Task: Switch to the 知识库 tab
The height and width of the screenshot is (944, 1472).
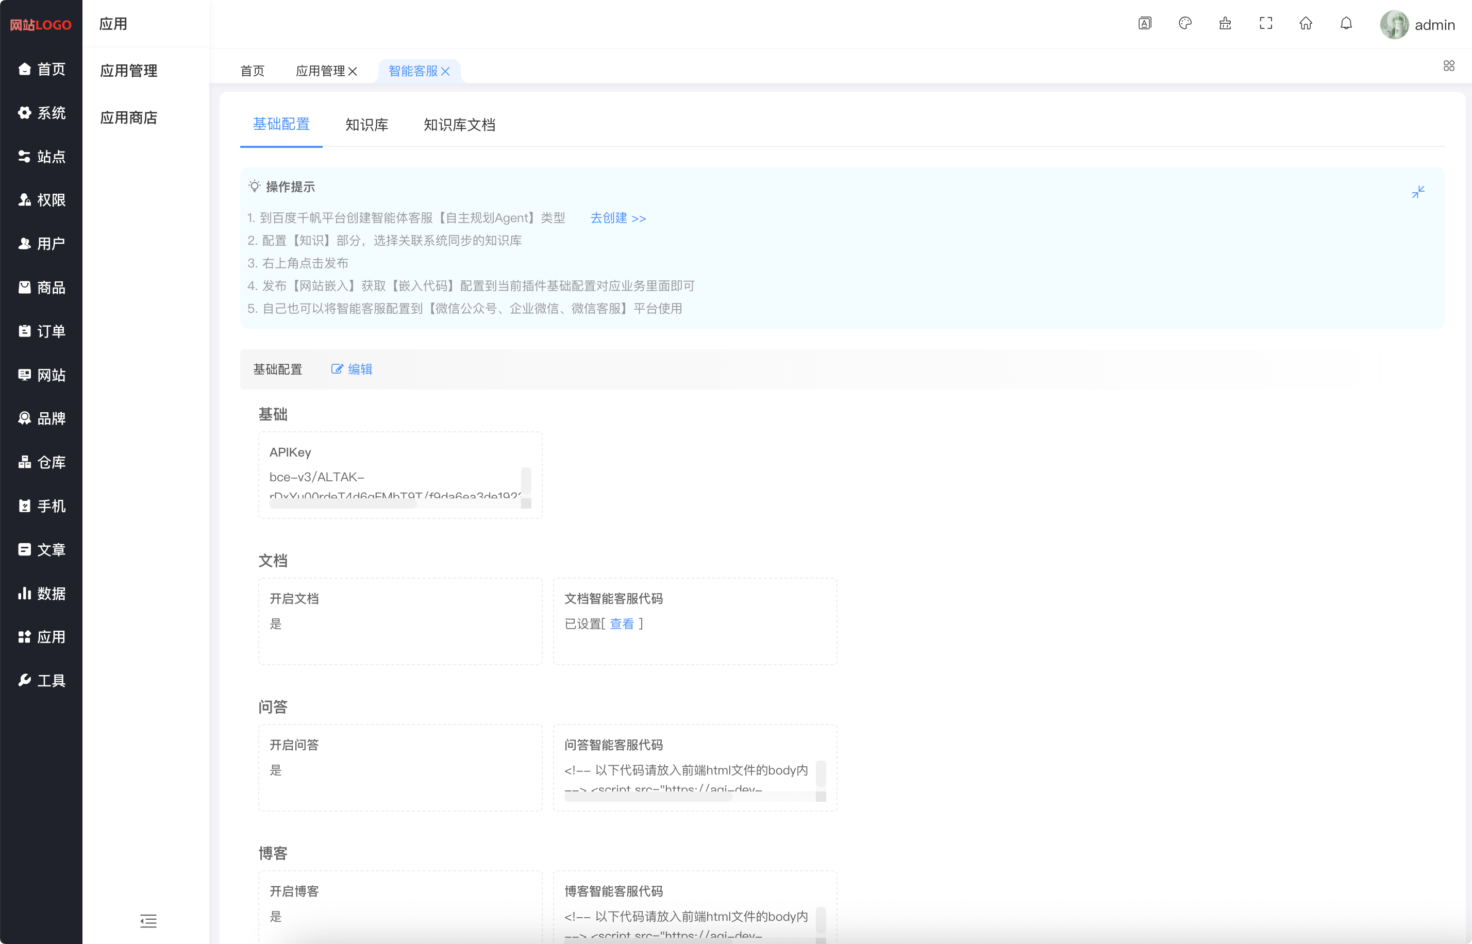Action: point(366,125)
